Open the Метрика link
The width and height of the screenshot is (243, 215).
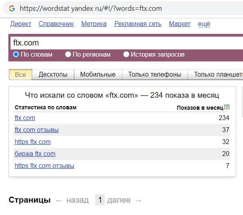click(x=94, y=24)
